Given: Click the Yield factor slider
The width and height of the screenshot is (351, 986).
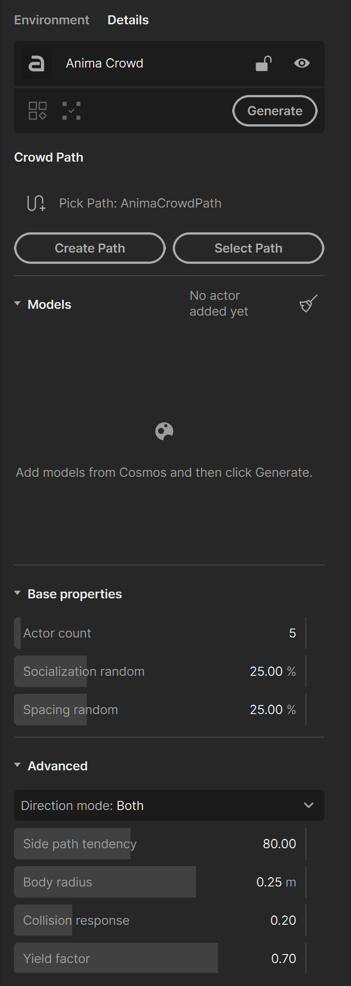Looking at the screenshot, I should coord(160,959).
